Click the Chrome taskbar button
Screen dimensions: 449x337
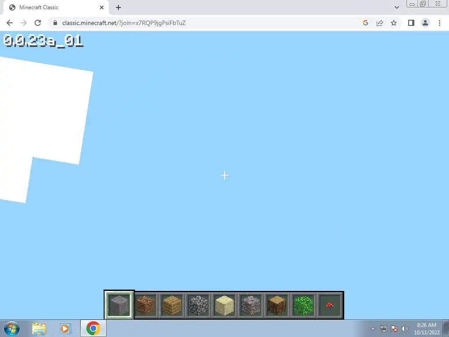coord(93,328)
